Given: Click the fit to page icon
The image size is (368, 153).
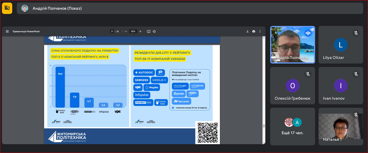Looking at the screenshot, I should pyautogui.click(x=148, y=31).
